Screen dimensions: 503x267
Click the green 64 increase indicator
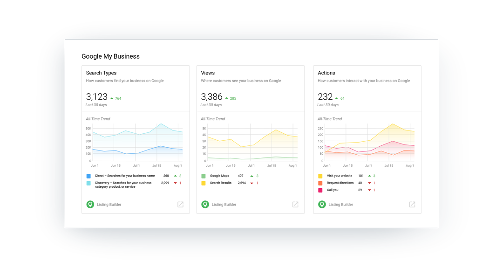(340, 98)
